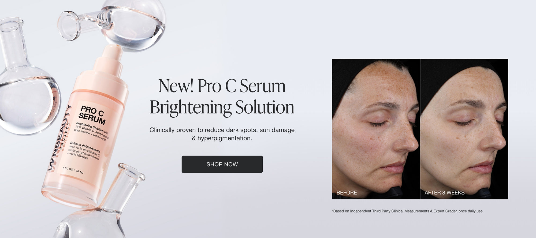Click the '1 FL OZ / 30 ML' text
Viewport: 536px width, 238px height.
point(73,170)
